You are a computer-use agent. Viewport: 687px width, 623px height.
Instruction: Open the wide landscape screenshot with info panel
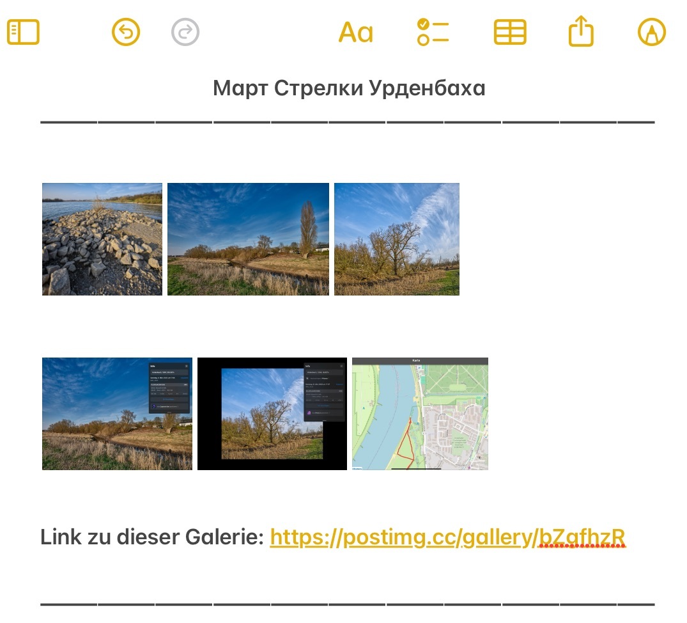point(117,414)
